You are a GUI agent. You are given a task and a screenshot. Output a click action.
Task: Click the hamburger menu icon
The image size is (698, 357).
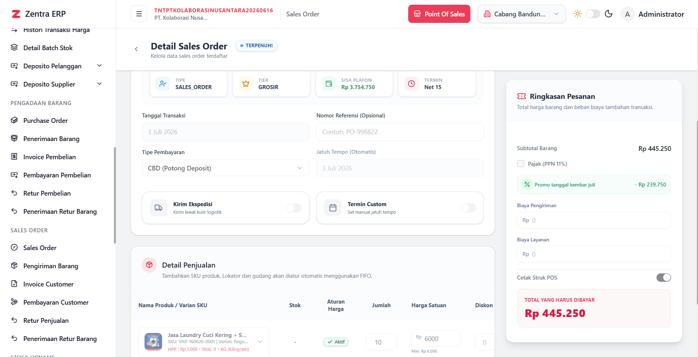pos(139,14)
